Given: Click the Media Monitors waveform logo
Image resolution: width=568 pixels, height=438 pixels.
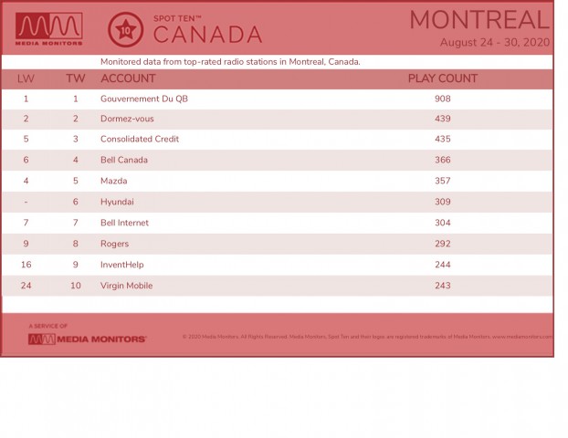Looking at the screenshot, I should click(x=49, y=29).
